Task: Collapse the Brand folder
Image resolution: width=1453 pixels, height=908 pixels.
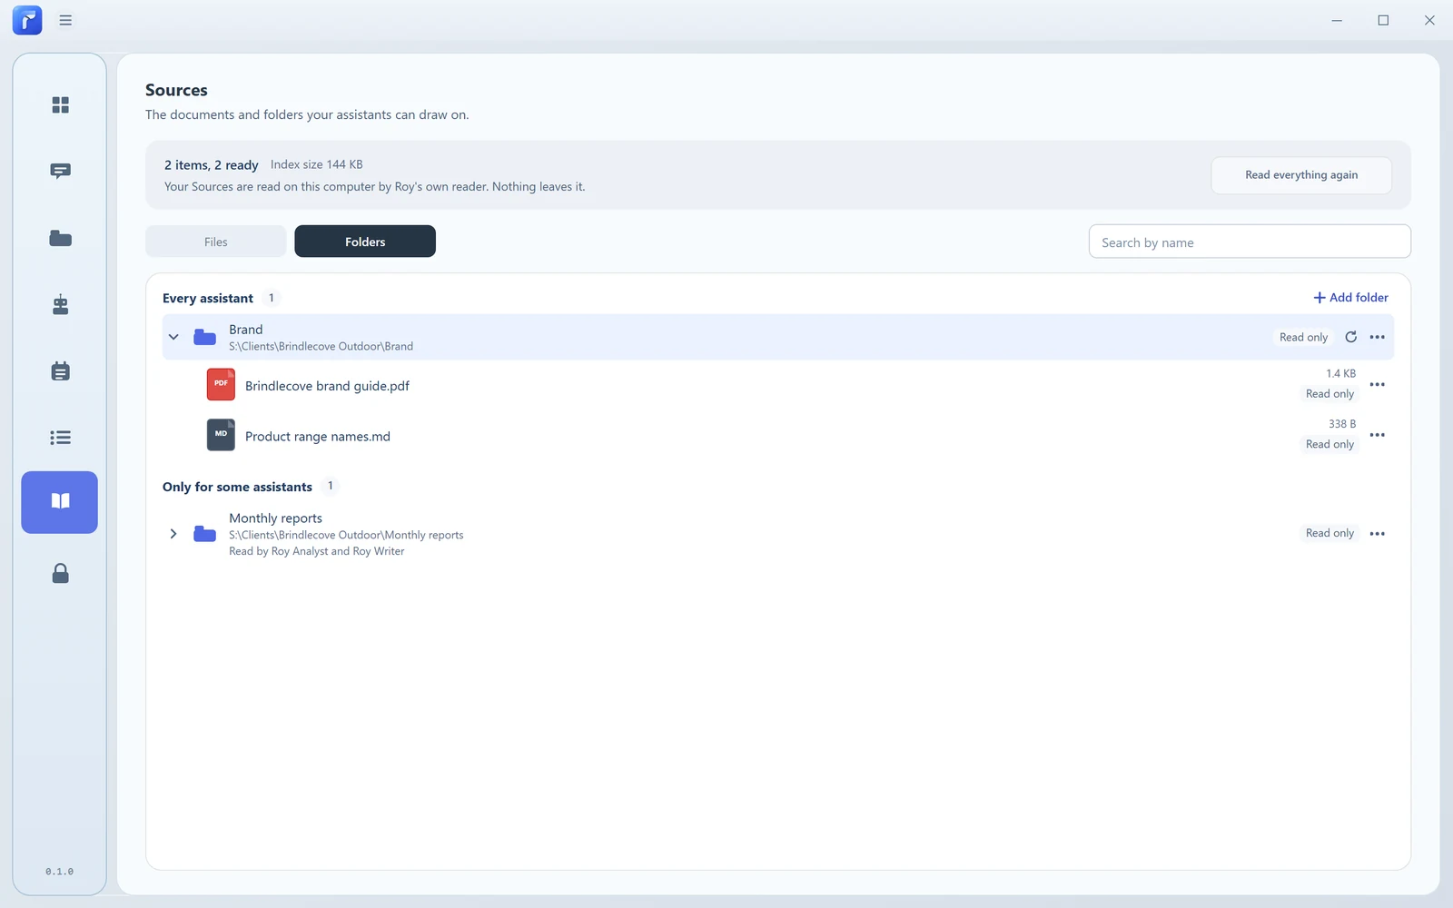Action: click(x=173, y=337)
